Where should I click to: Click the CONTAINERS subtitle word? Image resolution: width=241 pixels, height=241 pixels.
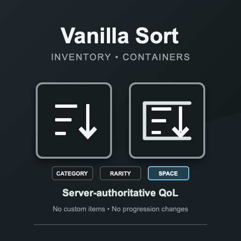pos(156,57)
